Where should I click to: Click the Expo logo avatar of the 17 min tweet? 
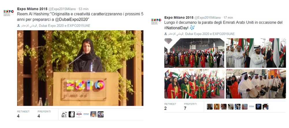(x=156, y=22)
